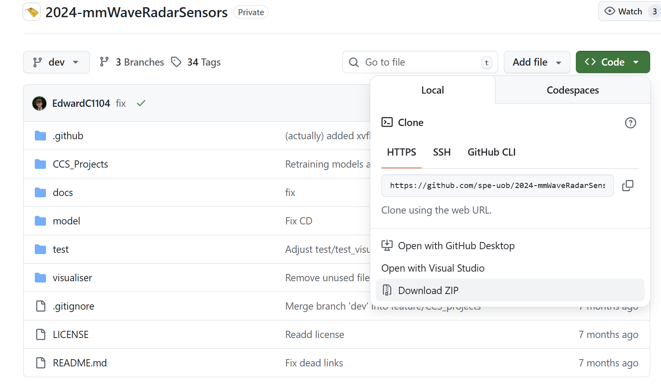Open the Fix CD commit message
The image size is (661, 384).
[299, 221]
